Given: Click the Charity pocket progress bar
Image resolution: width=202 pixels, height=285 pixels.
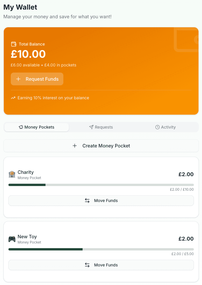Looking at the screenshot, I should click(101, 185).
